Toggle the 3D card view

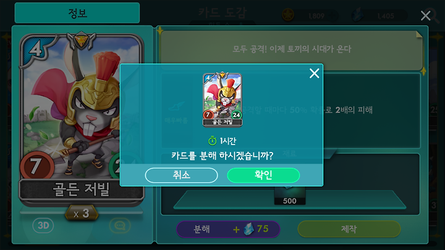point(43,226)
